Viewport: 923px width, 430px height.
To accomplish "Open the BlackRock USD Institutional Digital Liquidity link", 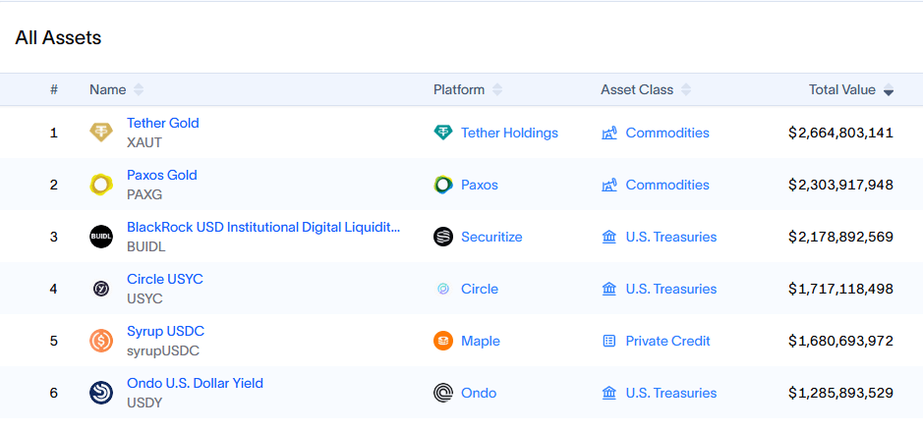I will coord(263,227).
